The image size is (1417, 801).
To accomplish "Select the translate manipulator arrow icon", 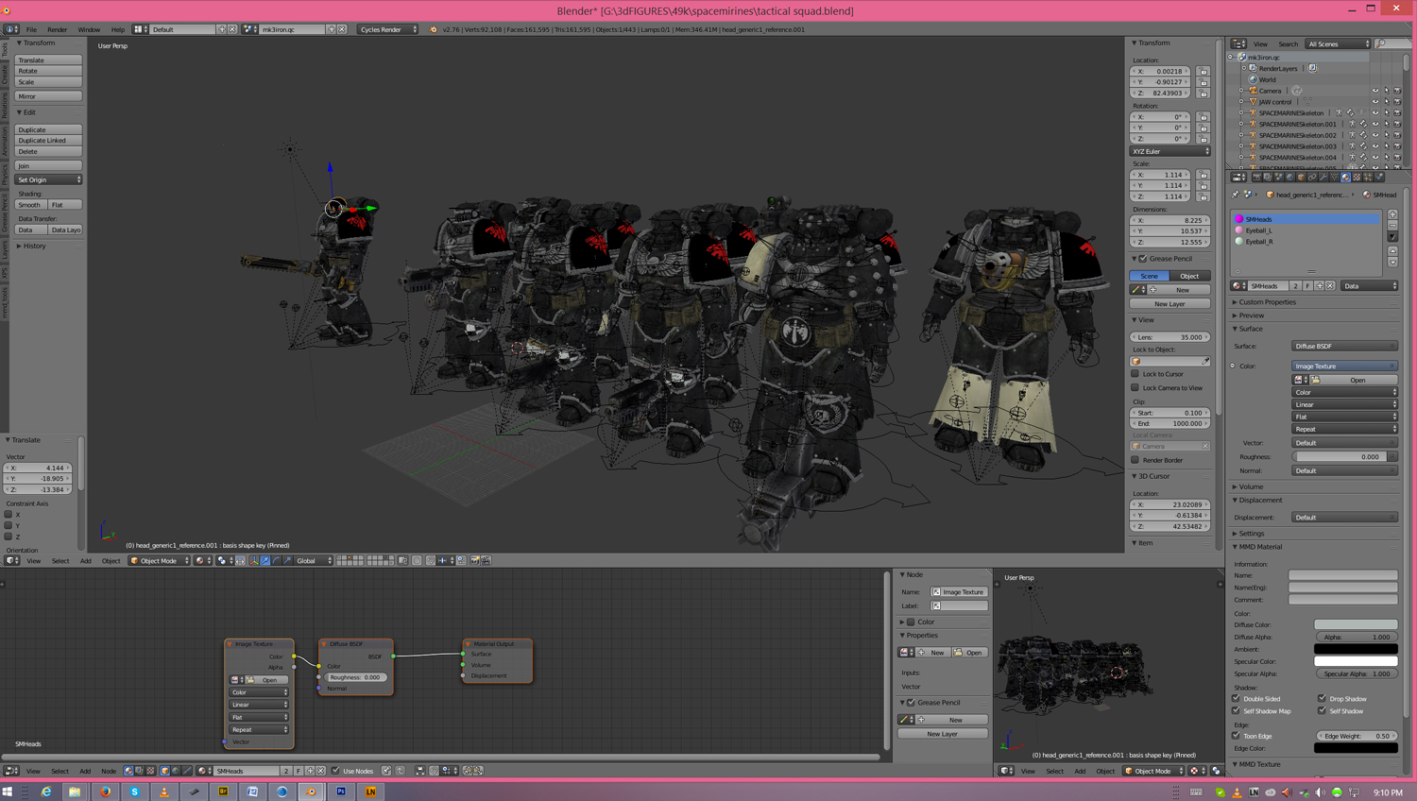I will [265, 561].
